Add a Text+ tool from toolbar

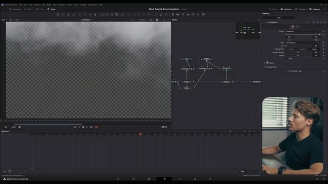point(68,15)
